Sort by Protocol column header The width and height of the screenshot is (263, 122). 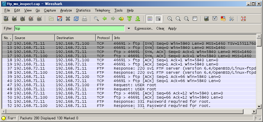pyautogui.click(x=104, y=38)
